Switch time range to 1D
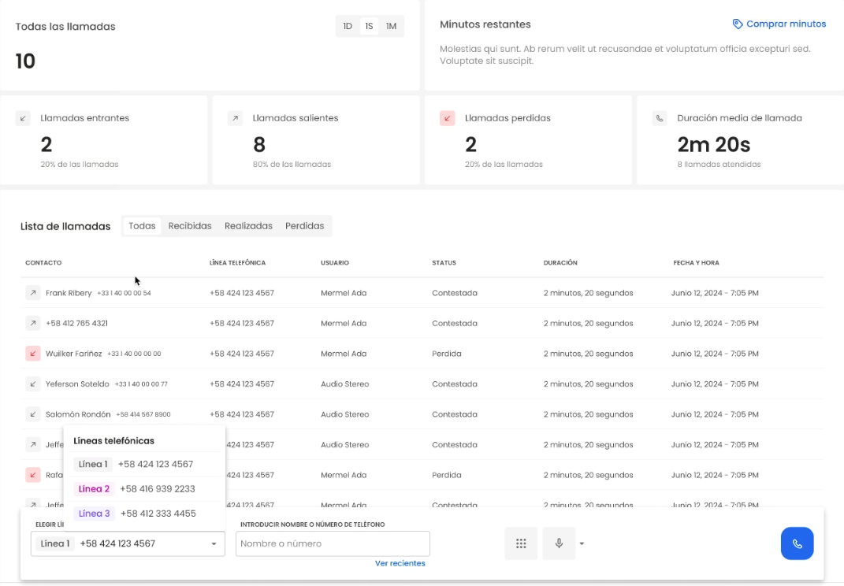This screenshot has width=844, height=586. [x=348, y=26]
